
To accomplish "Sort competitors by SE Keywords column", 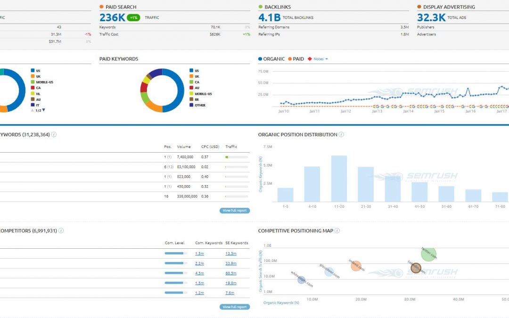I will [237, 243].
